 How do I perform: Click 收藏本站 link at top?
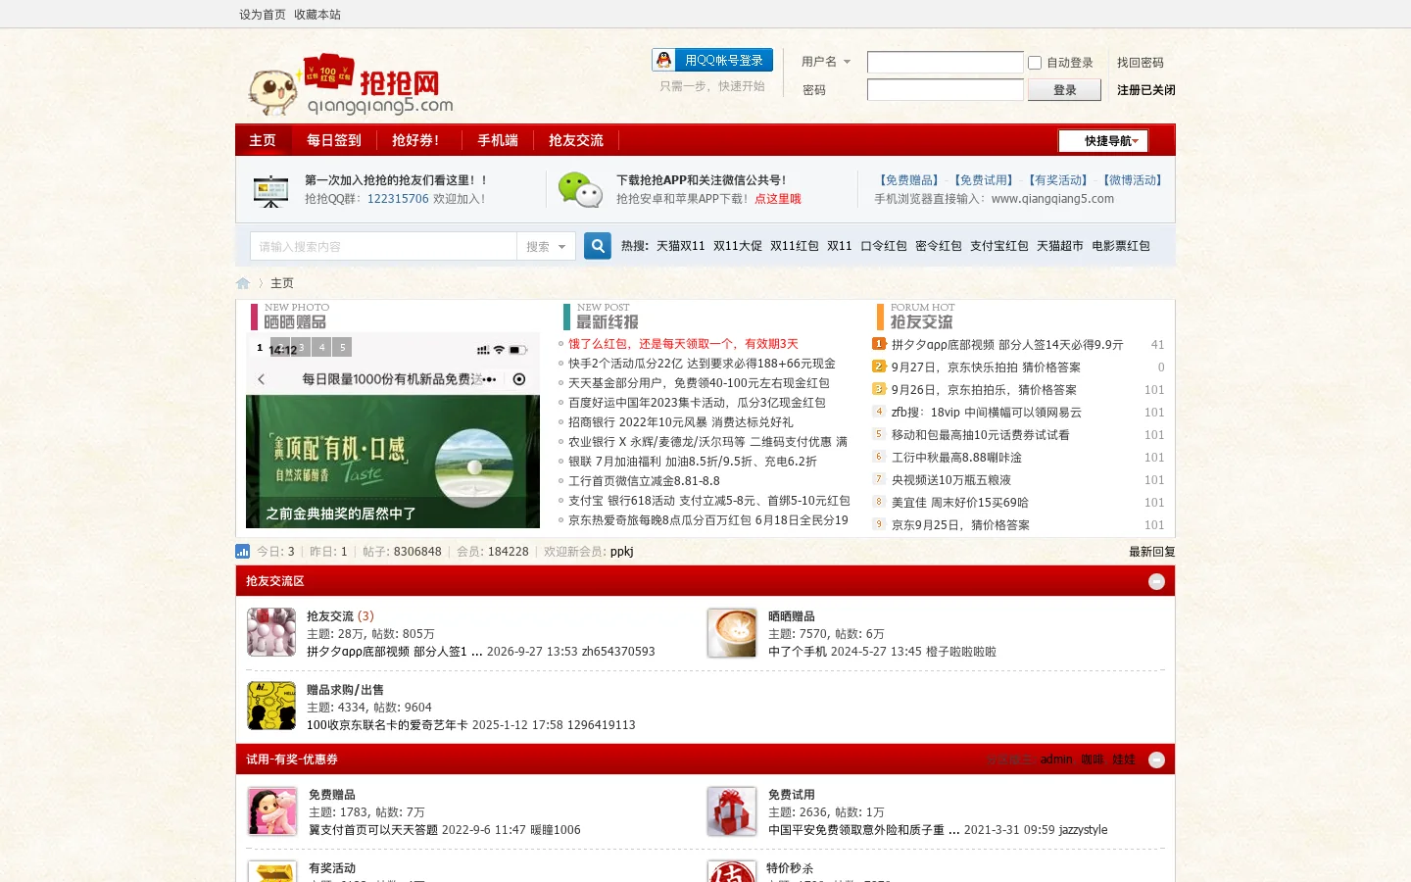click(x=317, y=15)
